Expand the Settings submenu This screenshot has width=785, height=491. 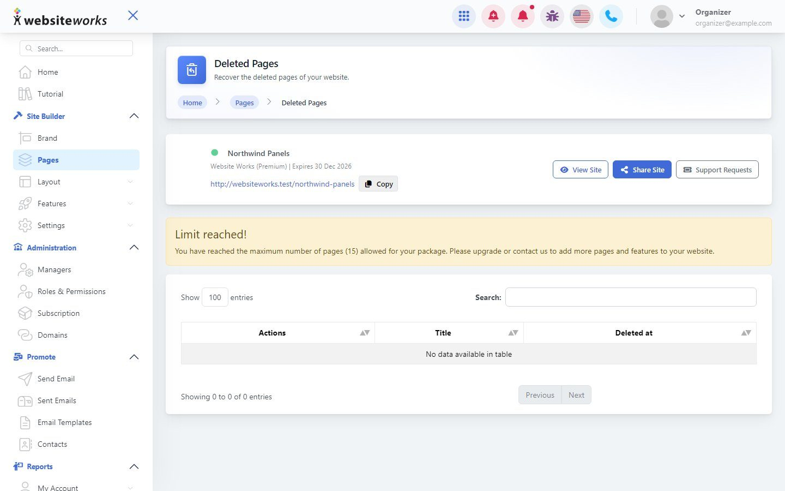click(130, 225)
